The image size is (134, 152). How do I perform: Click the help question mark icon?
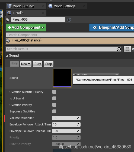pos(69,20)
